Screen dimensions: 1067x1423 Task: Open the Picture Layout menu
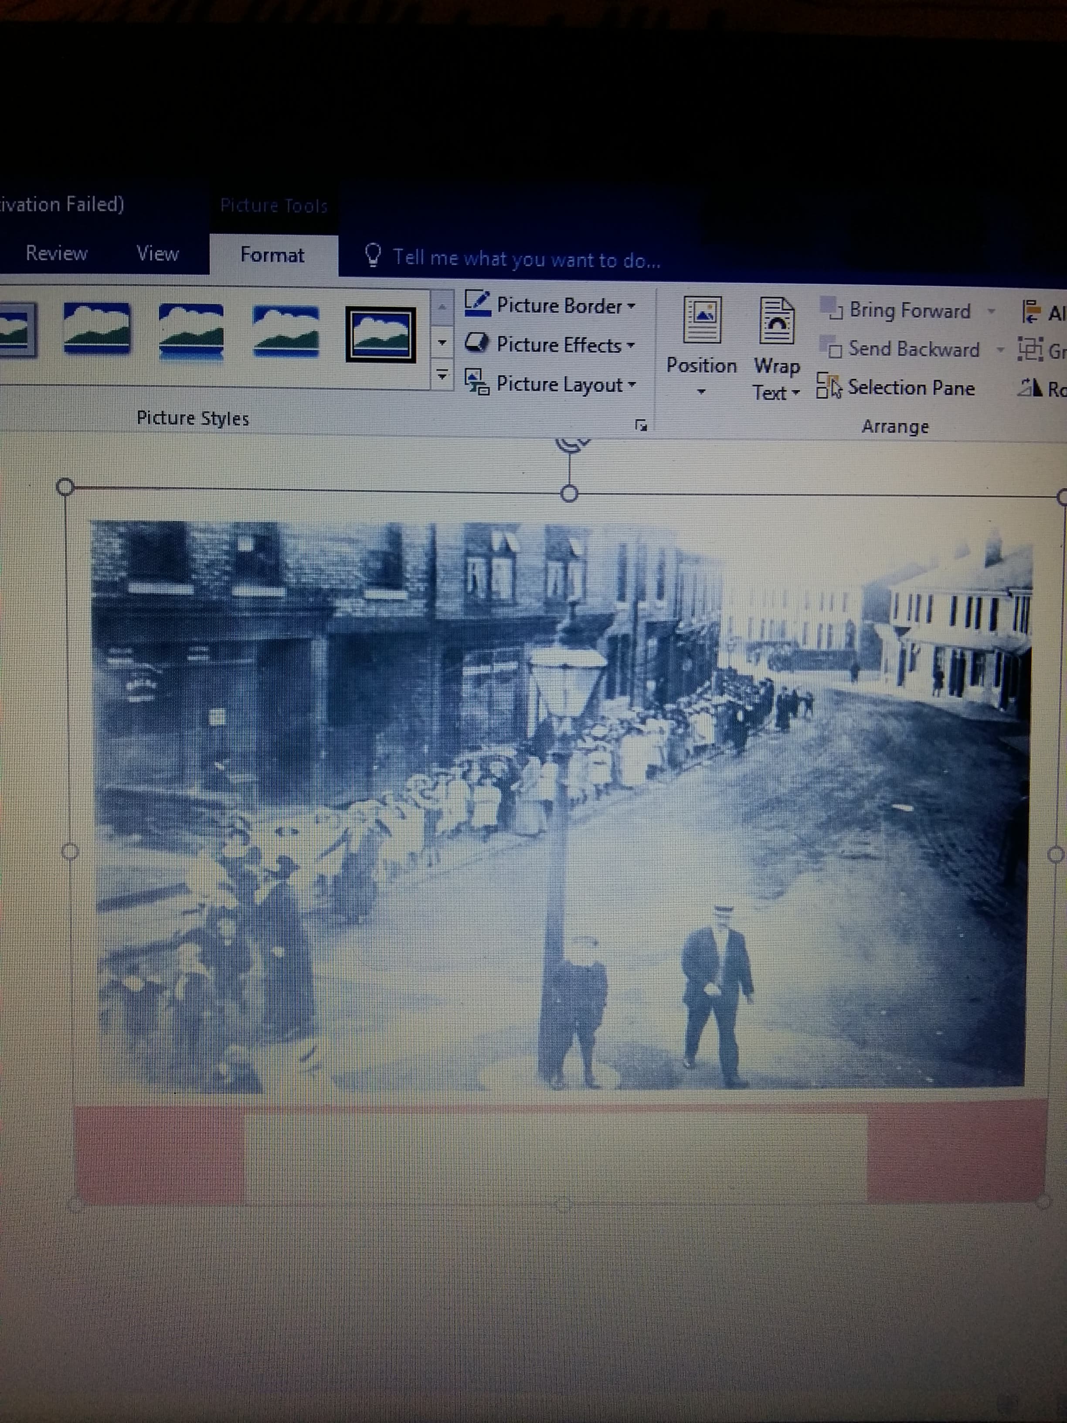pyautogui.click(x=550, y=384)
